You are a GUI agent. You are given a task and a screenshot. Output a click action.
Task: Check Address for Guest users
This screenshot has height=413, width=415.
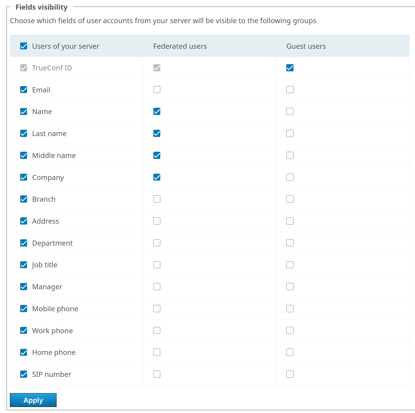coord(290,221)
